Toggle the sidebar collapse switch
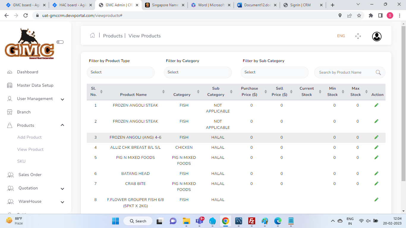 (60, 42)
